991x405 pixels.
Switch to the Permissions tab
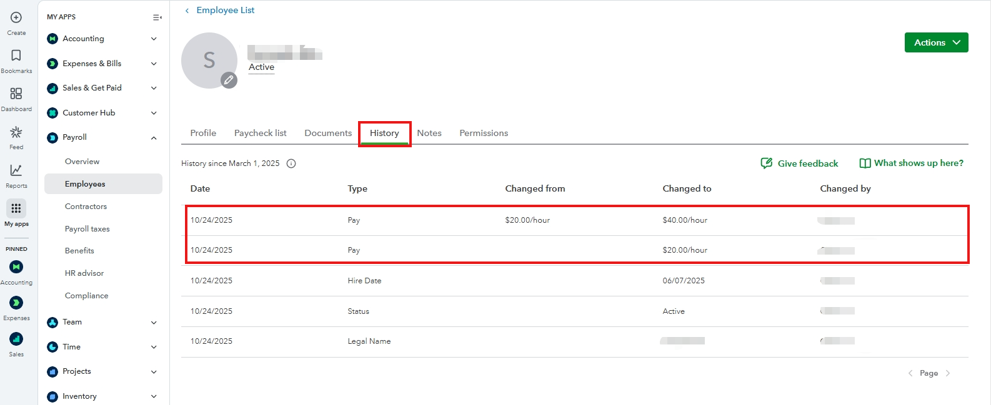pyautogui.click(x=484, y=133)
